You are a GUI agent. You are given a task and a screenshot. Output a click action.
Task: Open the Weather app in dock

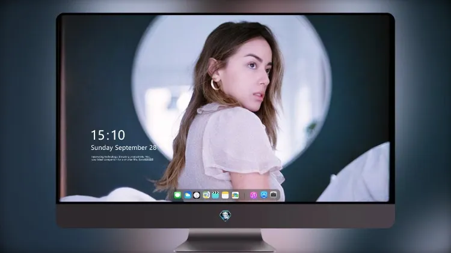tap(188, 195)
